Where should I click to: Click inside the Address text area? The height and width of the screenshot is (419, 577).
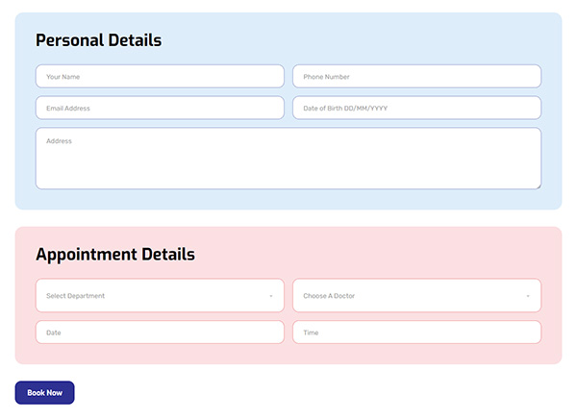click(x=288, y=163)
